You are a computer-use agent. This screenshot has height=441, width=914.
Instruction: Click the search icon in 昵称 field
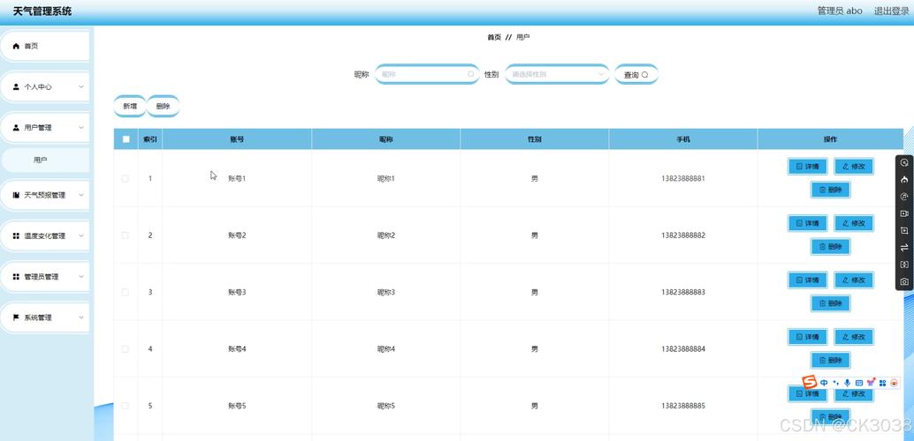471,74
